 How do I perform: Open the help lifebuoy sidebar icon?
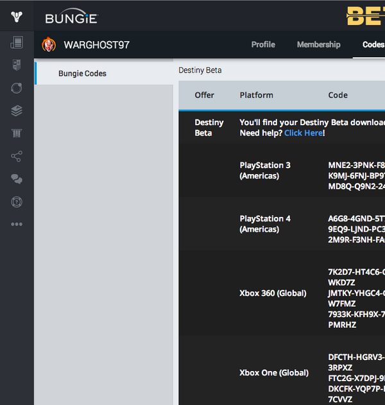point(17,202)
